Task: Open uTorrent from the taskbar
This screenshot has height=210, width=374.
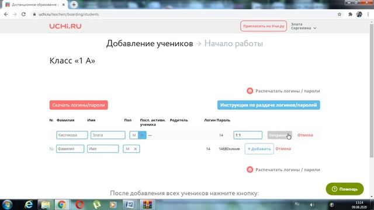Action: pos(96,205)
